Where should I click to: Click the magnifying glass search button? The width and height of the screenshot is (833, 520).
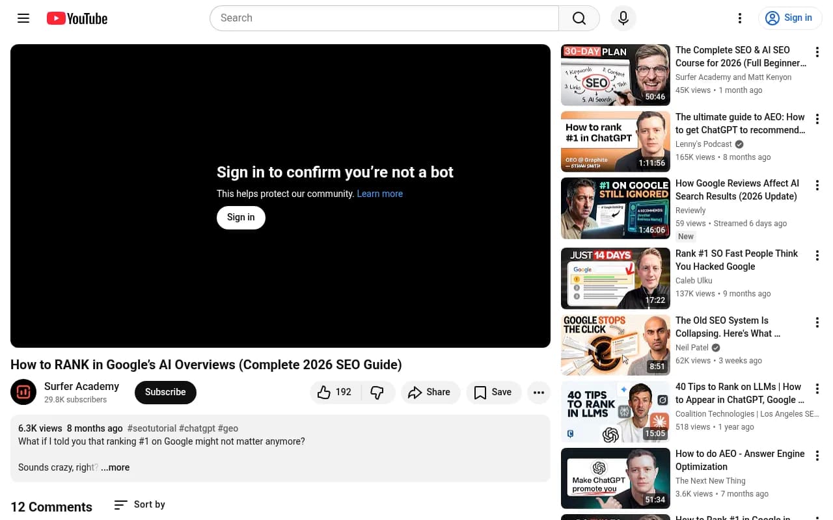(579, 18)
